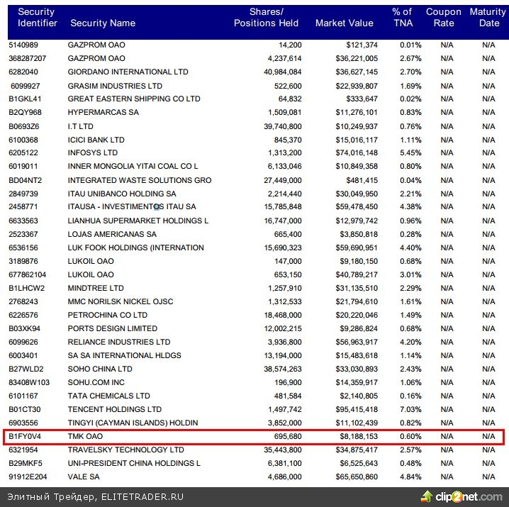
Task: Click the highlighted TMK OAO security name
Action: tap(86, 436)
